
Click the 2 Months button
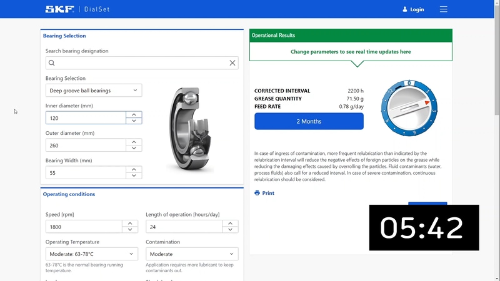pos(309,121)
